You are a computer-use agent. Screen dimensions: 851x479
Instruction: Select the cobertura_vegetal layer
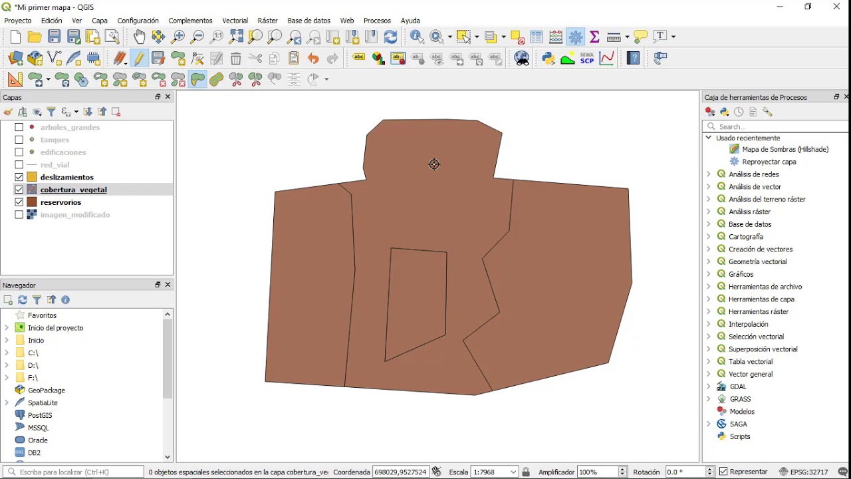73,190
